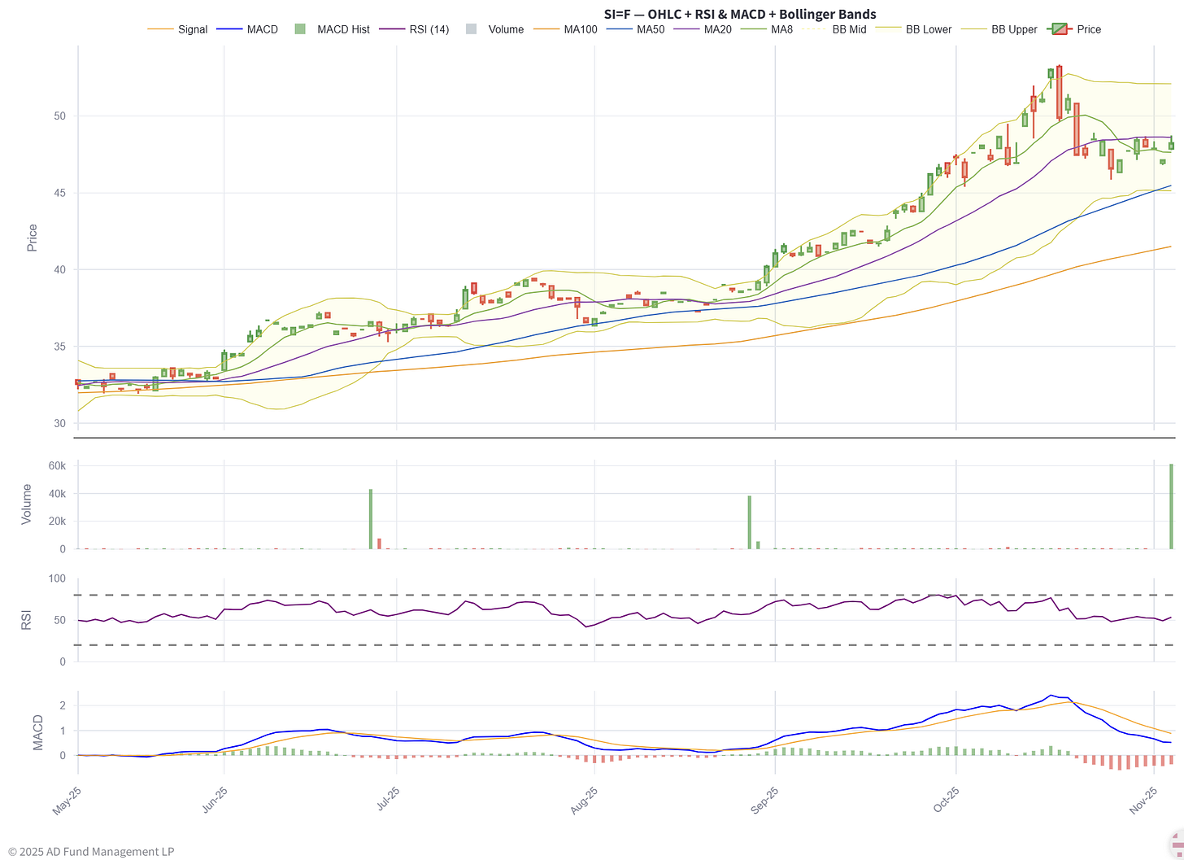Click the 100 RSI axis tick
1184x860 pixels.
point(57,578)
